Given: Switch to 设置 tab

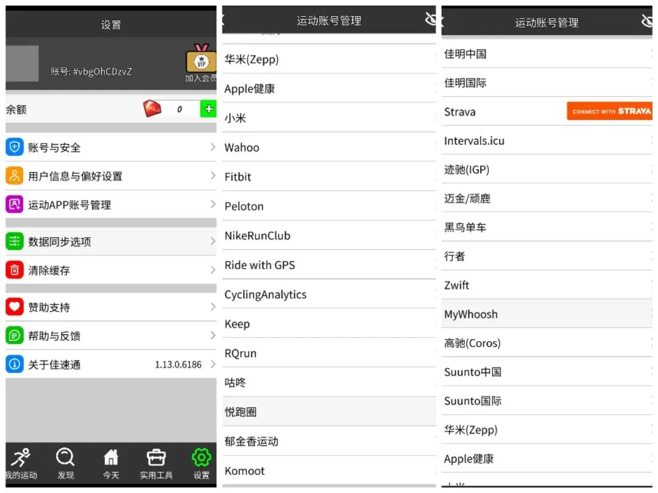Looking at the screenshot, I should click(202, 464).
